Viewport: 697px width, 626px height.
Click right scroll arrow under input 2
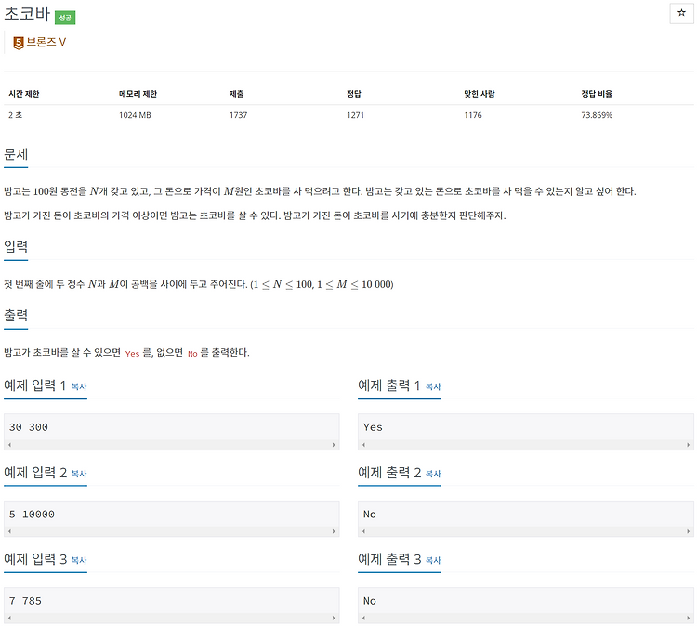tap(334, 531)
